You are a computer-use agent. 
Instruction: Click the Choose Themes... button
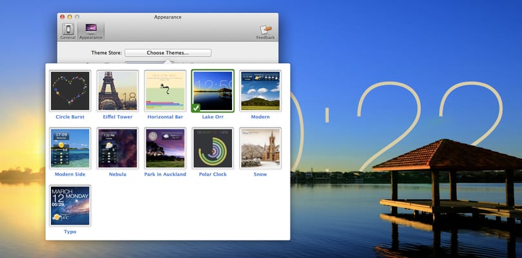pyautogui.click(x=168, y=53)
